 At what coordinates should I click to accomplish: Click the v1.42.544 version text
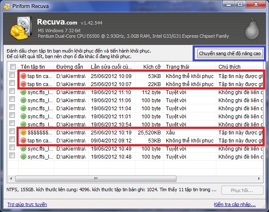[x=92, y=23]
